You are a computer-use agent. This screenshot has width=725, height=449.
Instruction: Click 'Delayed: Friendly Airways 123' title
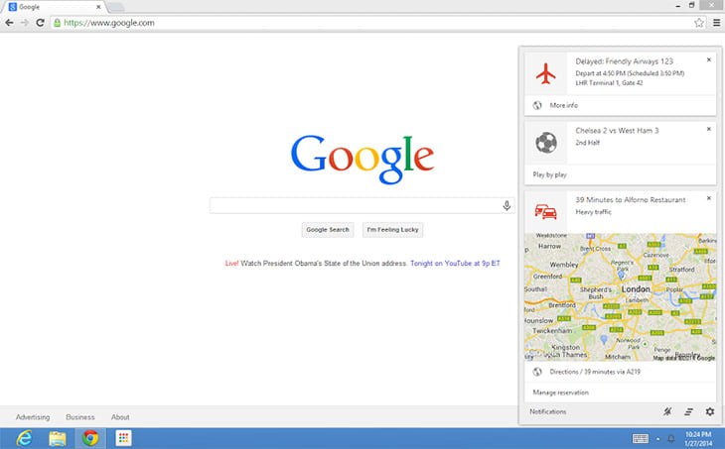pos(625,61)
